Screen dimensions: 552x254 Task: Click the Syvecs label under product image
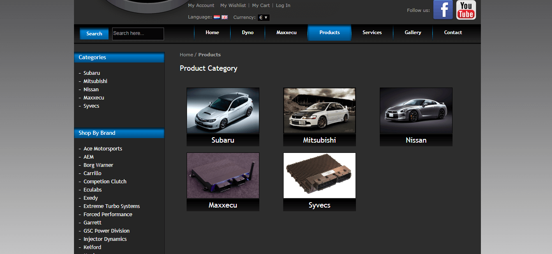tap(319, 205)
